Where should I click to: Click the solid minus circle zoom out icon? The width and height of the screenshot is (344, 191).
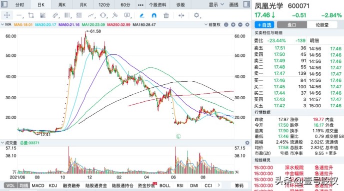(x=240, y=25)
